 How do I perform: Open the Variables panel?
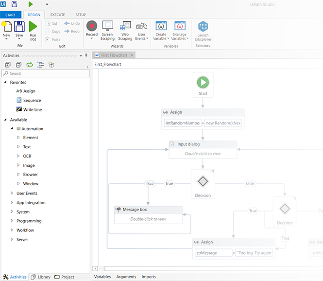[x=102, y=277]
